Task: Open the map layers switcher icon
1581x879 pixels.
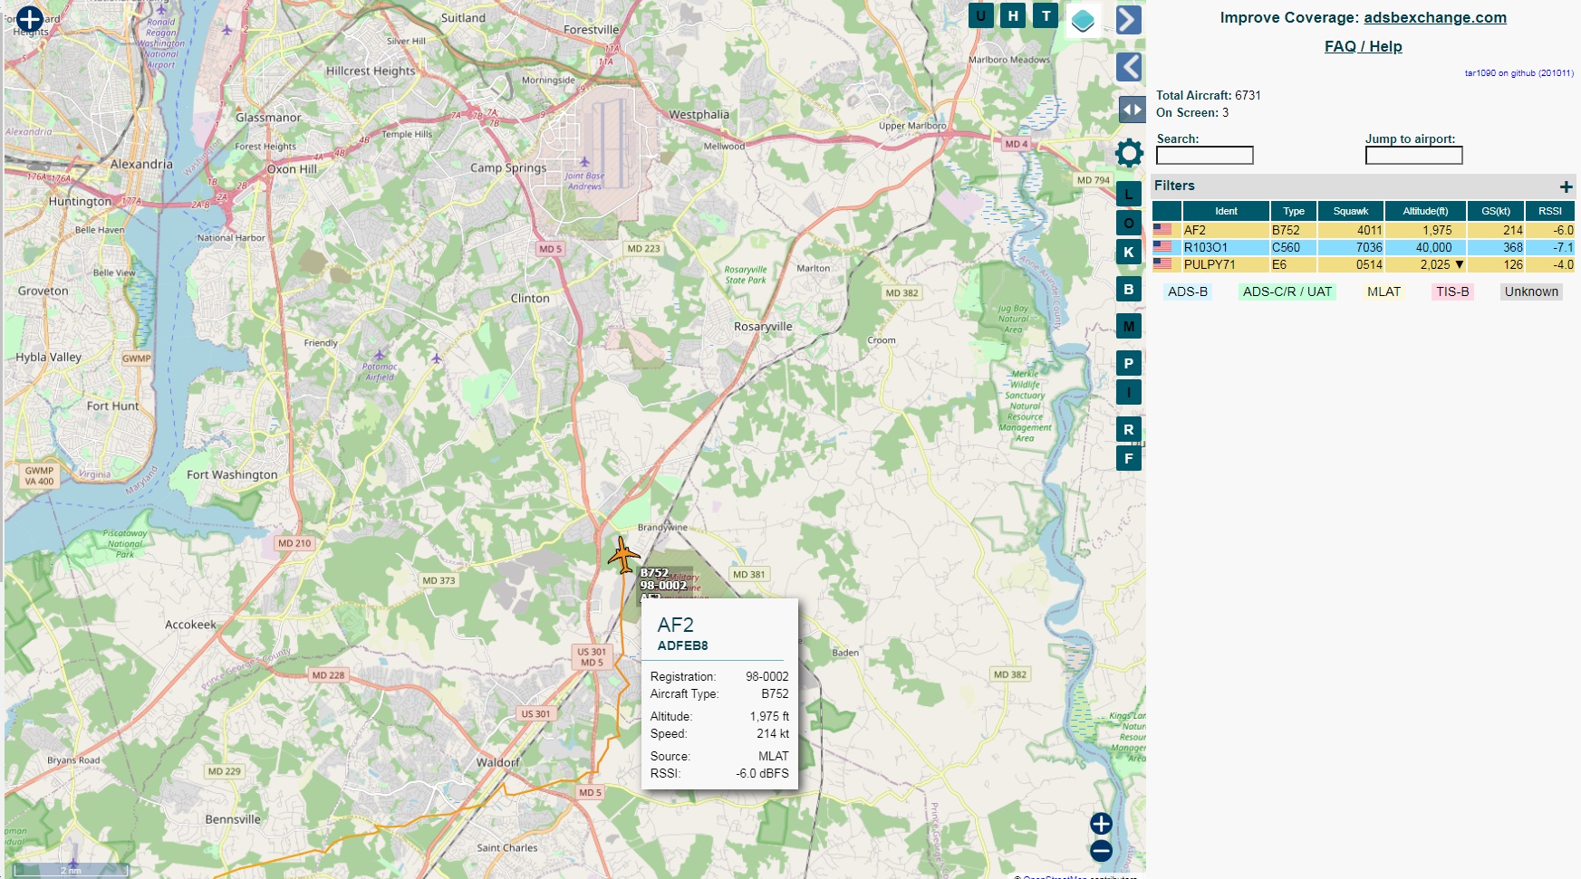Action: point(1083,20)
